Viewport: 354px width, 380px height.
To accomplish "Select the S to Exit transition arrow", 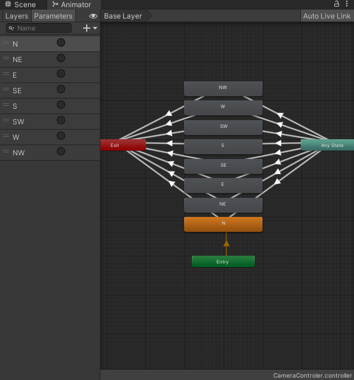I will point(169,143).
